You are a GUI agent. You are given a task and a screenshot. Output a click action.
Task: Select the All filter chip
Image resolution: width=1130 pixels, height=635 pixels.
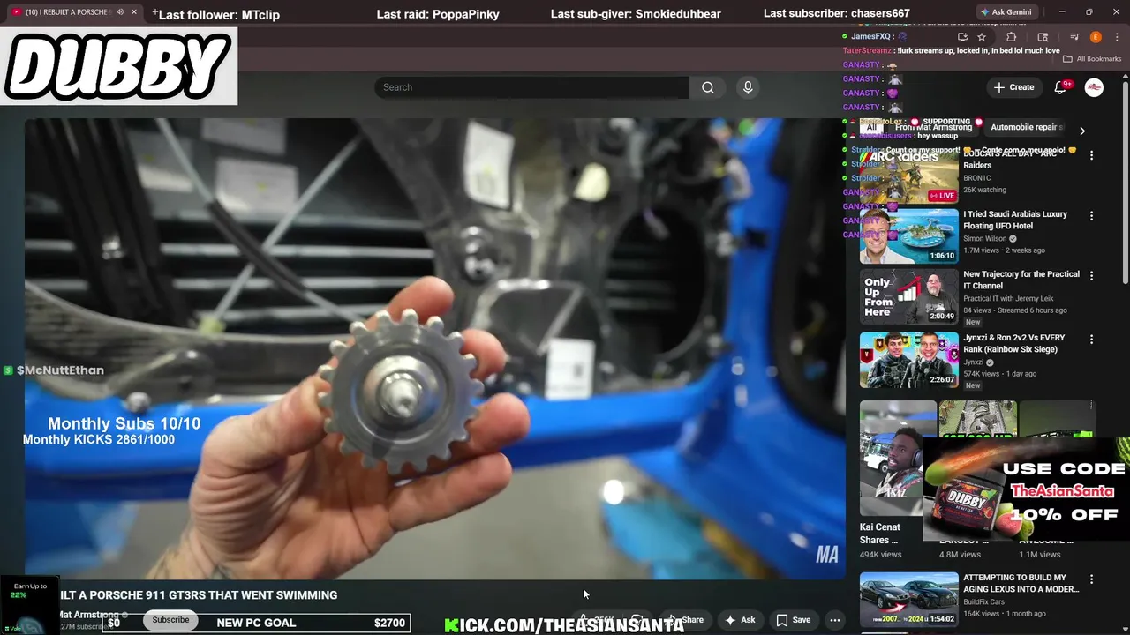(x=871, y=127)
